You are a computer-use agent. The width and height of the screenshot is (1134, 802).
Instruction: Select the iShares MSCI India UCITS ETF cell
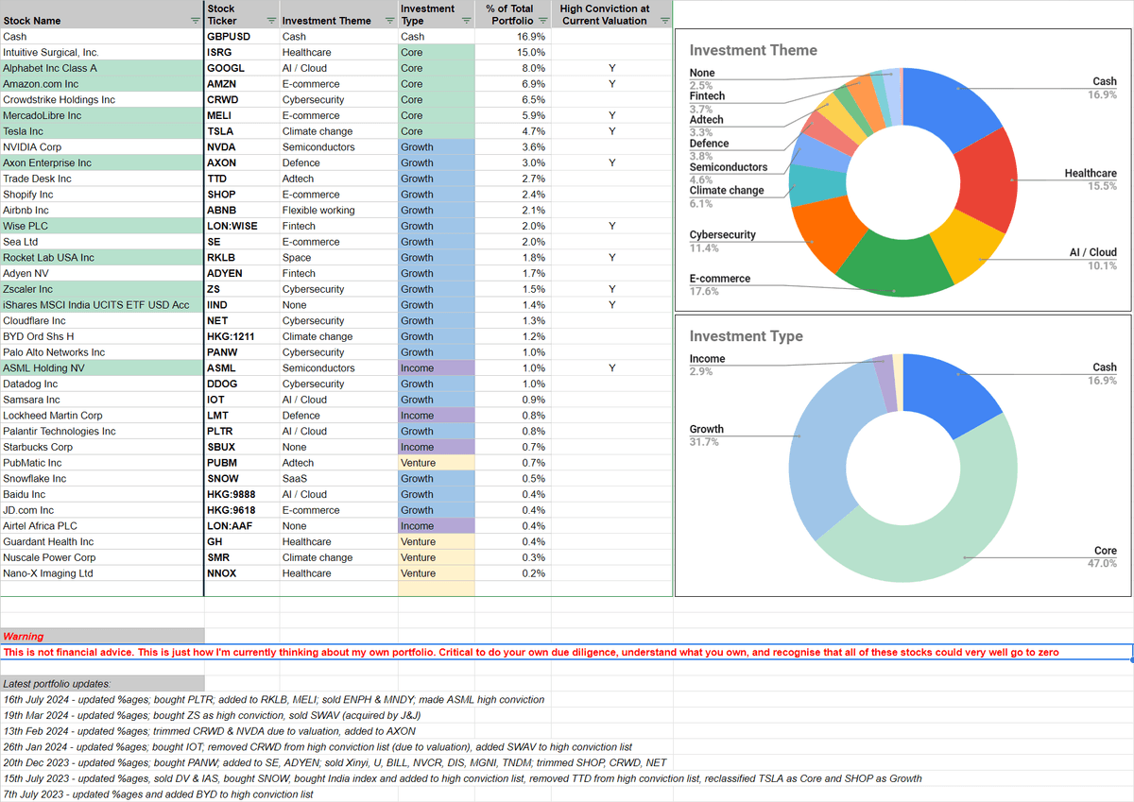pos(102,305)
